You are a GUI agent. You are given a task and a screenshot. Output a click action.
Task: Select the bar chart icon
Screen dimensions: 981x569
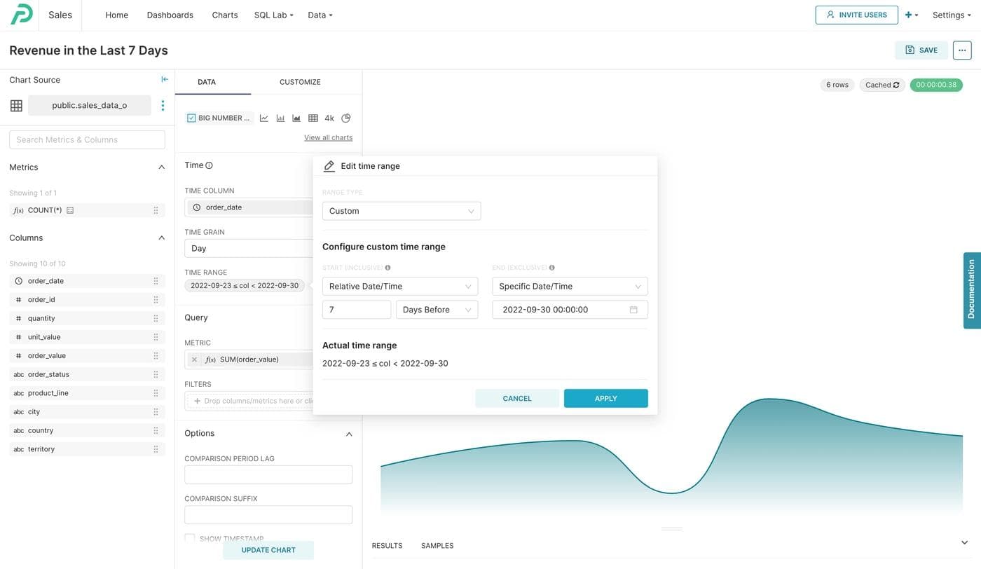click(280, 118)
